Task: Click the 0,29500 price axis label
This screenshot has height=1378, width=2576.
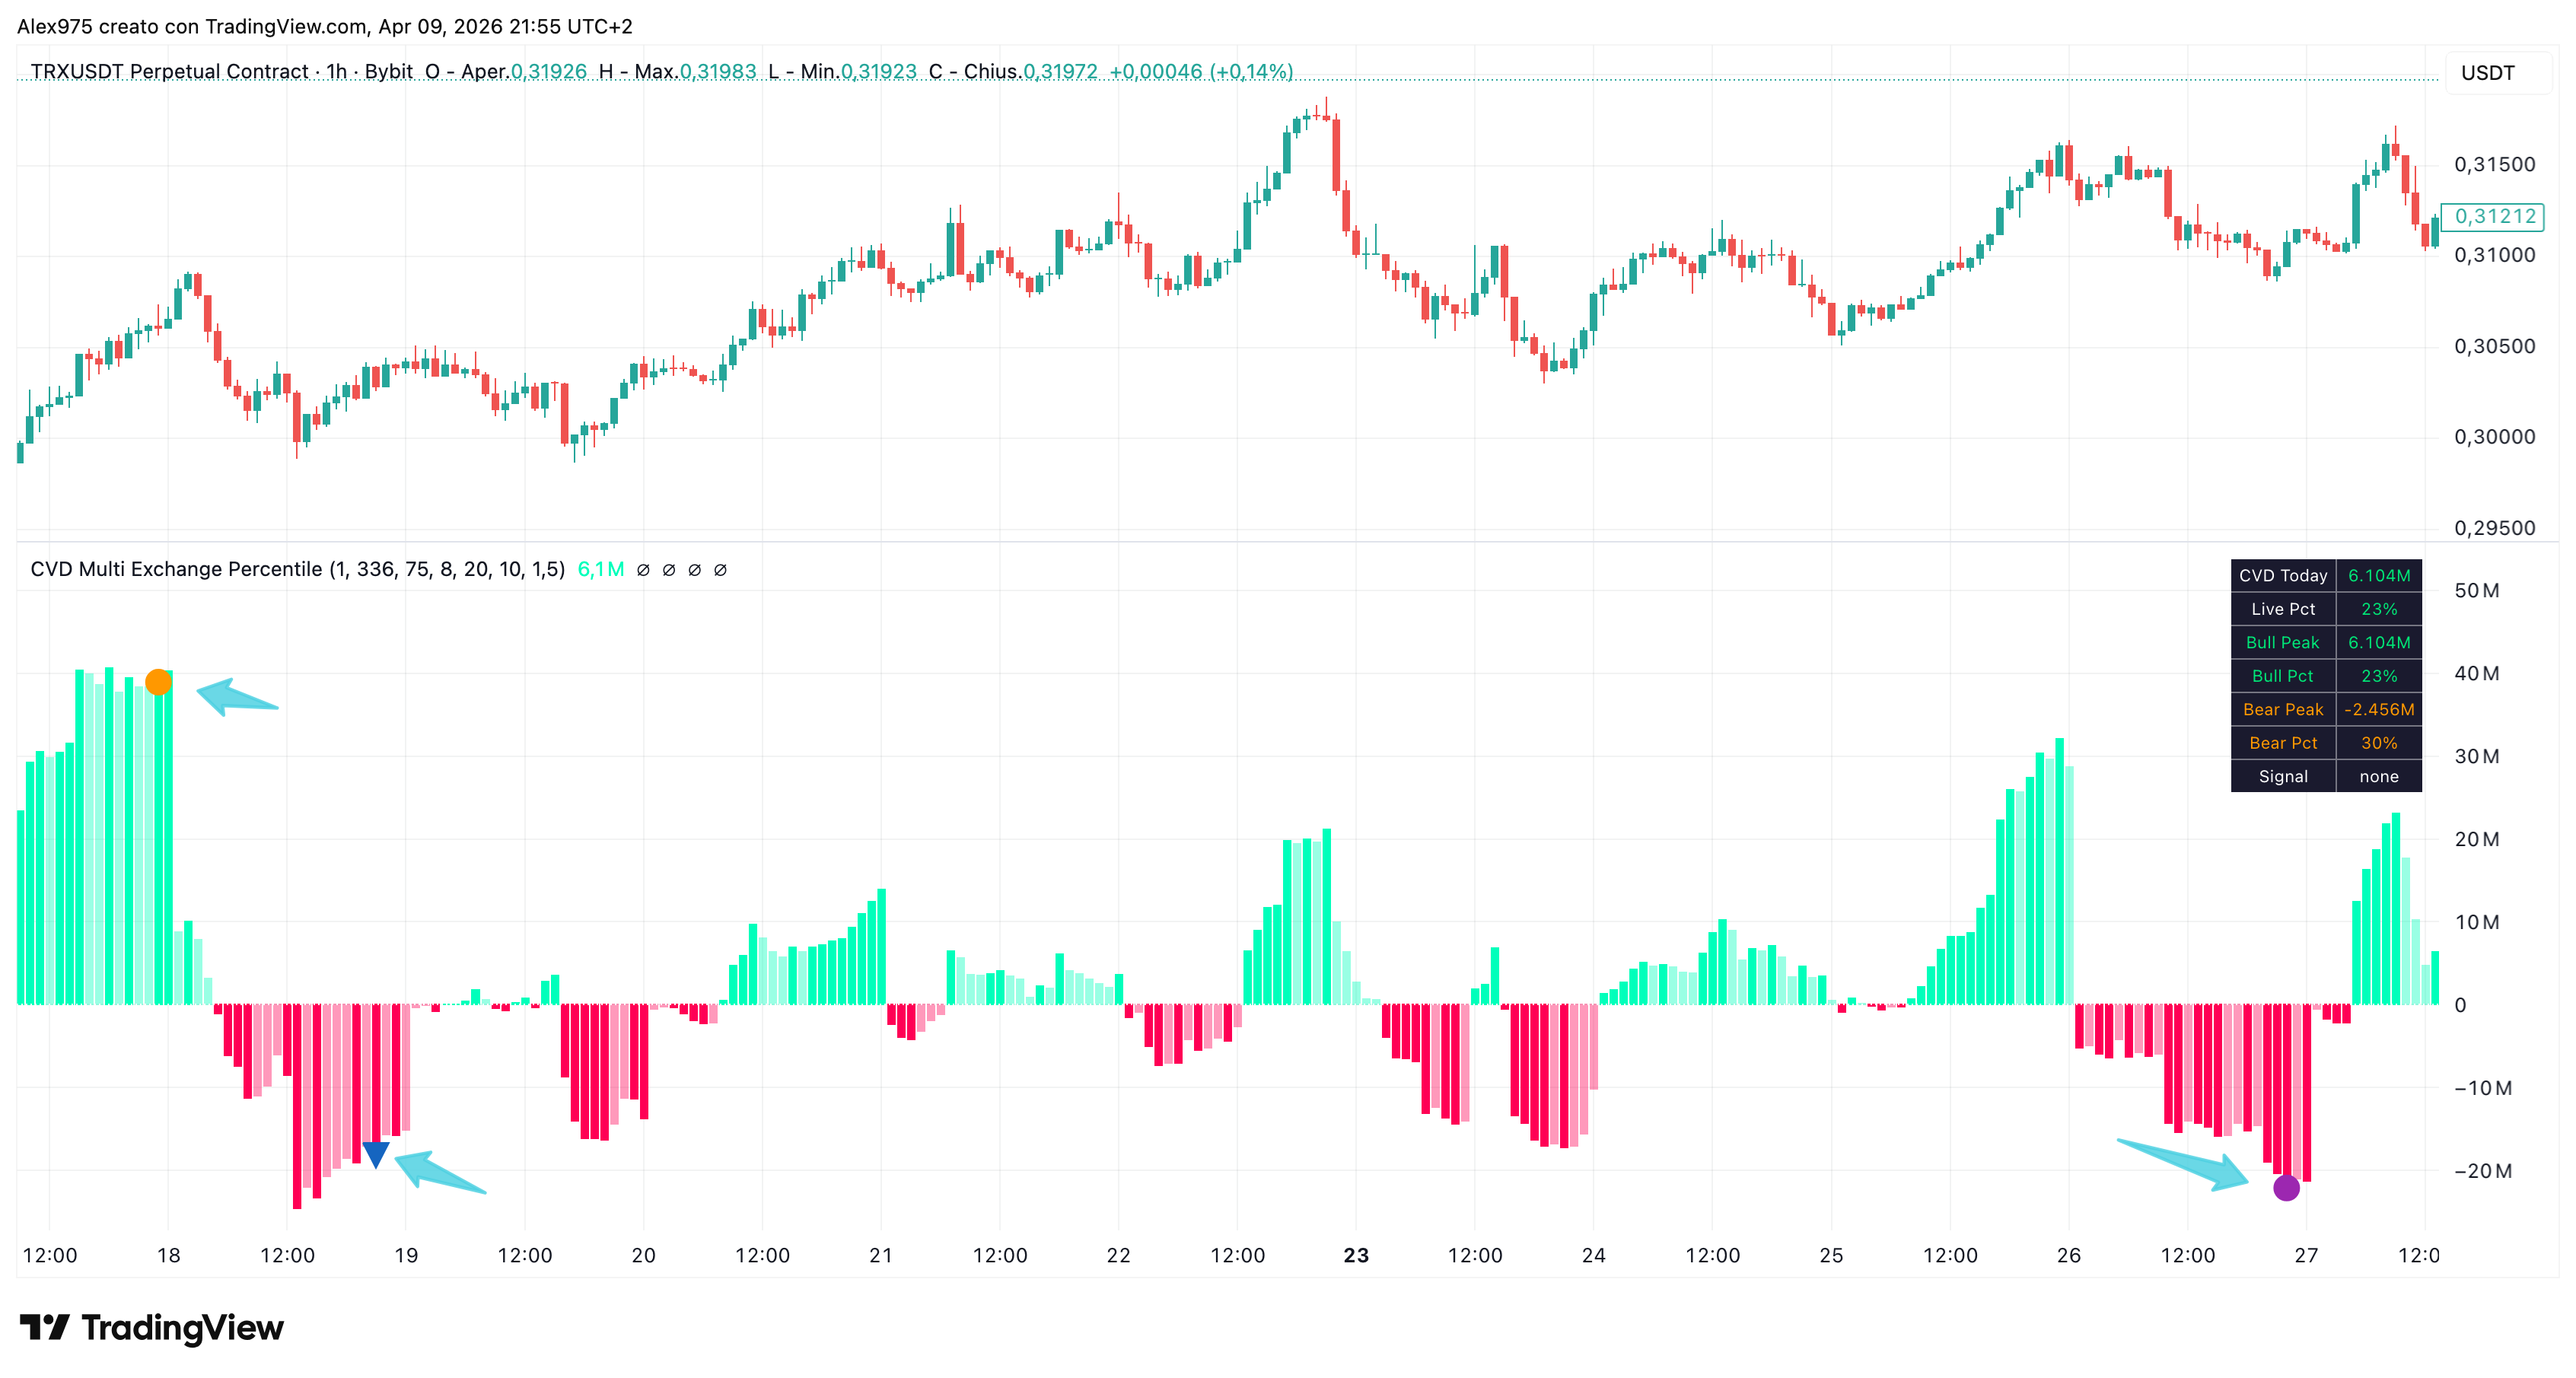Action: (2494, 528)
